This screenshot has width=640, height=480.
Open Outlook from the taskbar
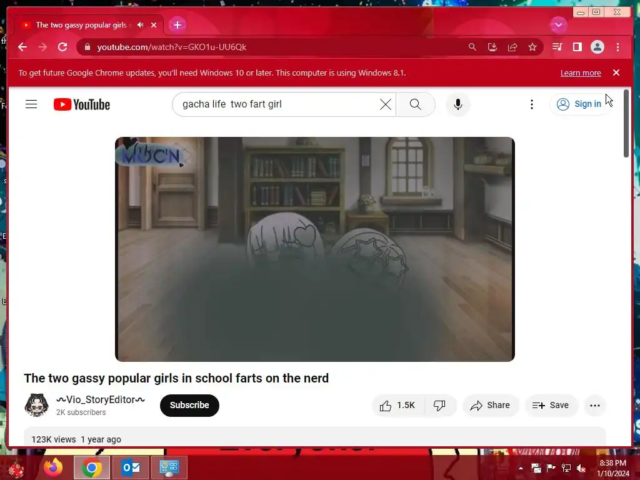[x=131, y=467]
